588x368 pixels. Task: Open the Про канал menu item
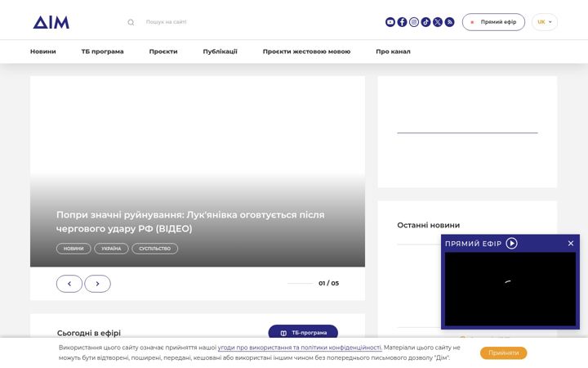393,52
